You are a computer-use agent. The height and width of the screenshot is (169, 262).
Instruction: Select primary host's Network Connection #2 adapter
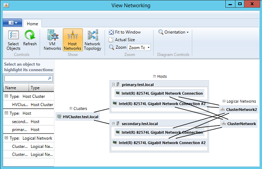coord(159,103)
